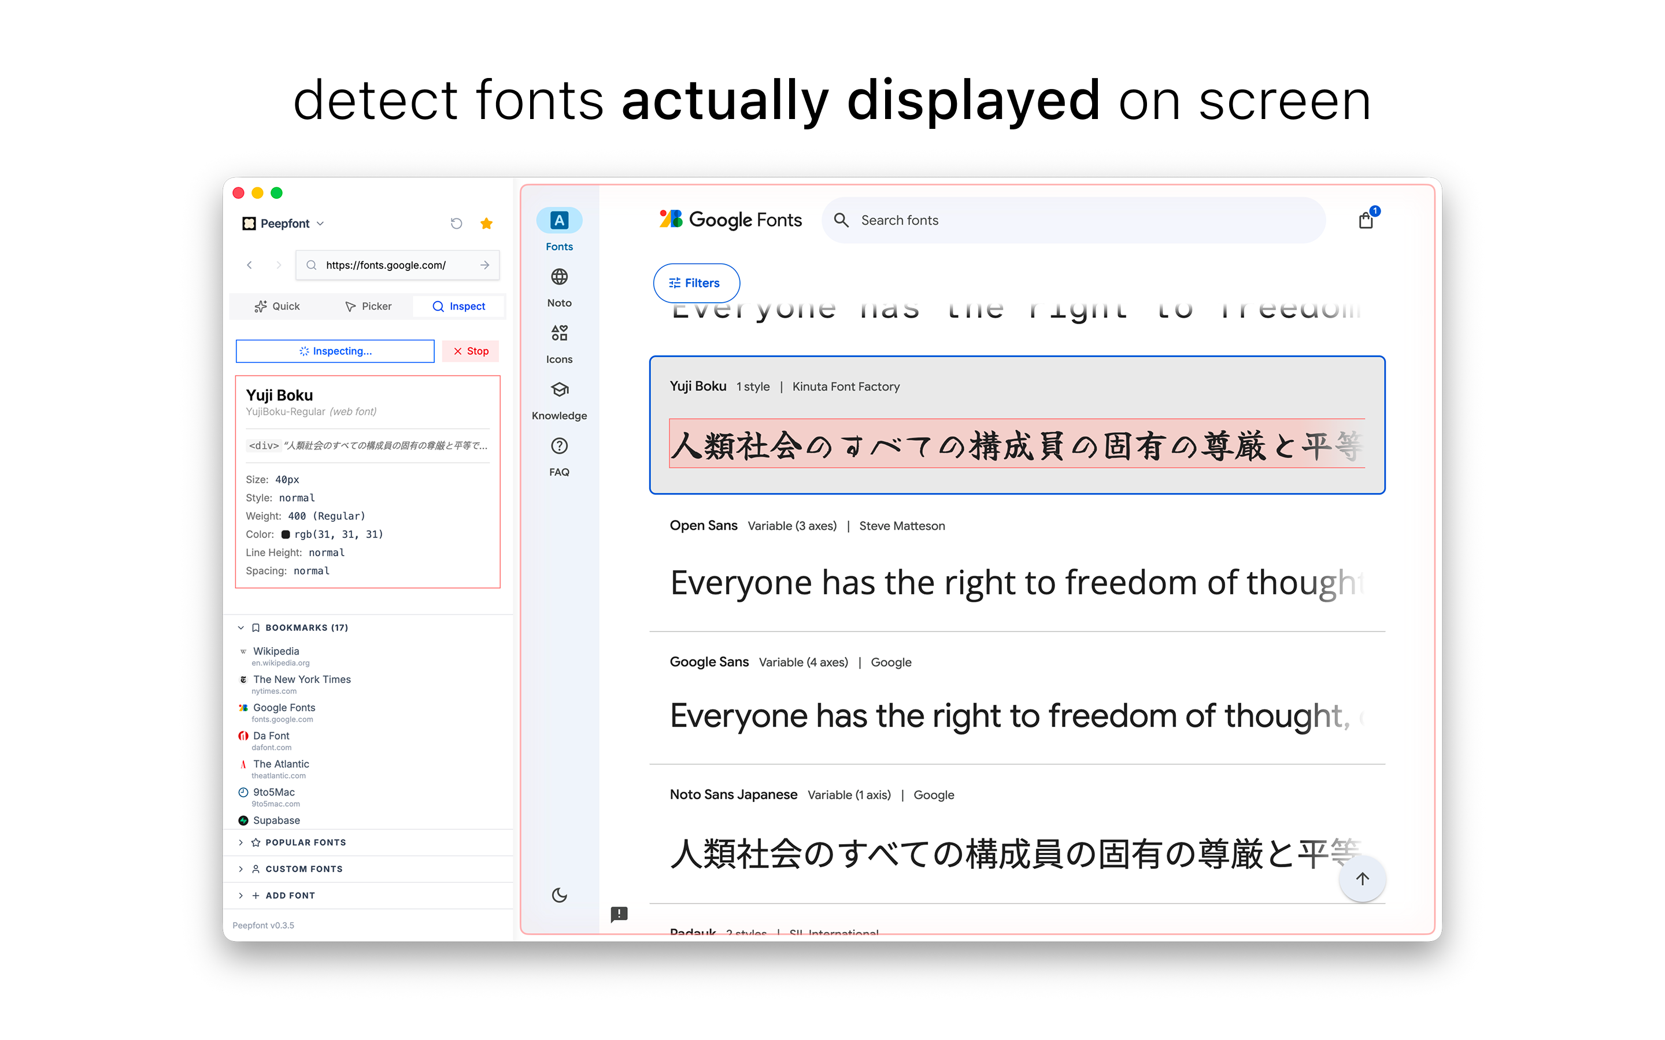The height and width of the screenshot is (1040, 1665).
Task: Click Steve Matteson designer text
Action: point(901,526)
